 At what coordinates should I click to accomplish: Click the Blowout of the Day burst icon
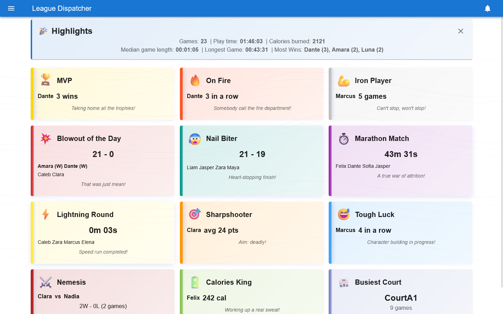(x=46, y=139)
